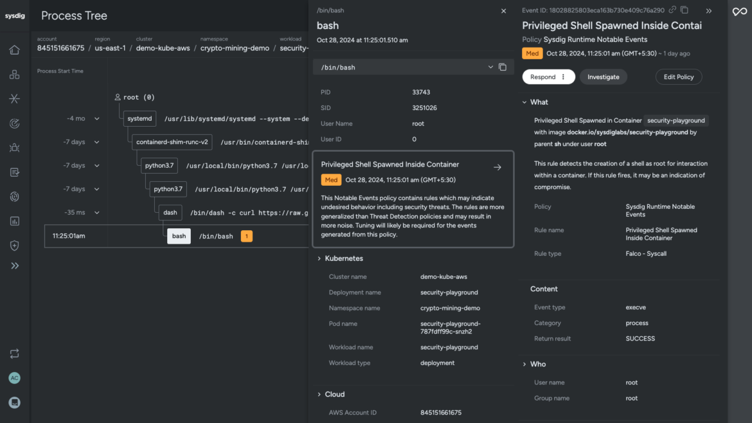
Task: Toggle the Cloud section
Action: coord(319,394)
